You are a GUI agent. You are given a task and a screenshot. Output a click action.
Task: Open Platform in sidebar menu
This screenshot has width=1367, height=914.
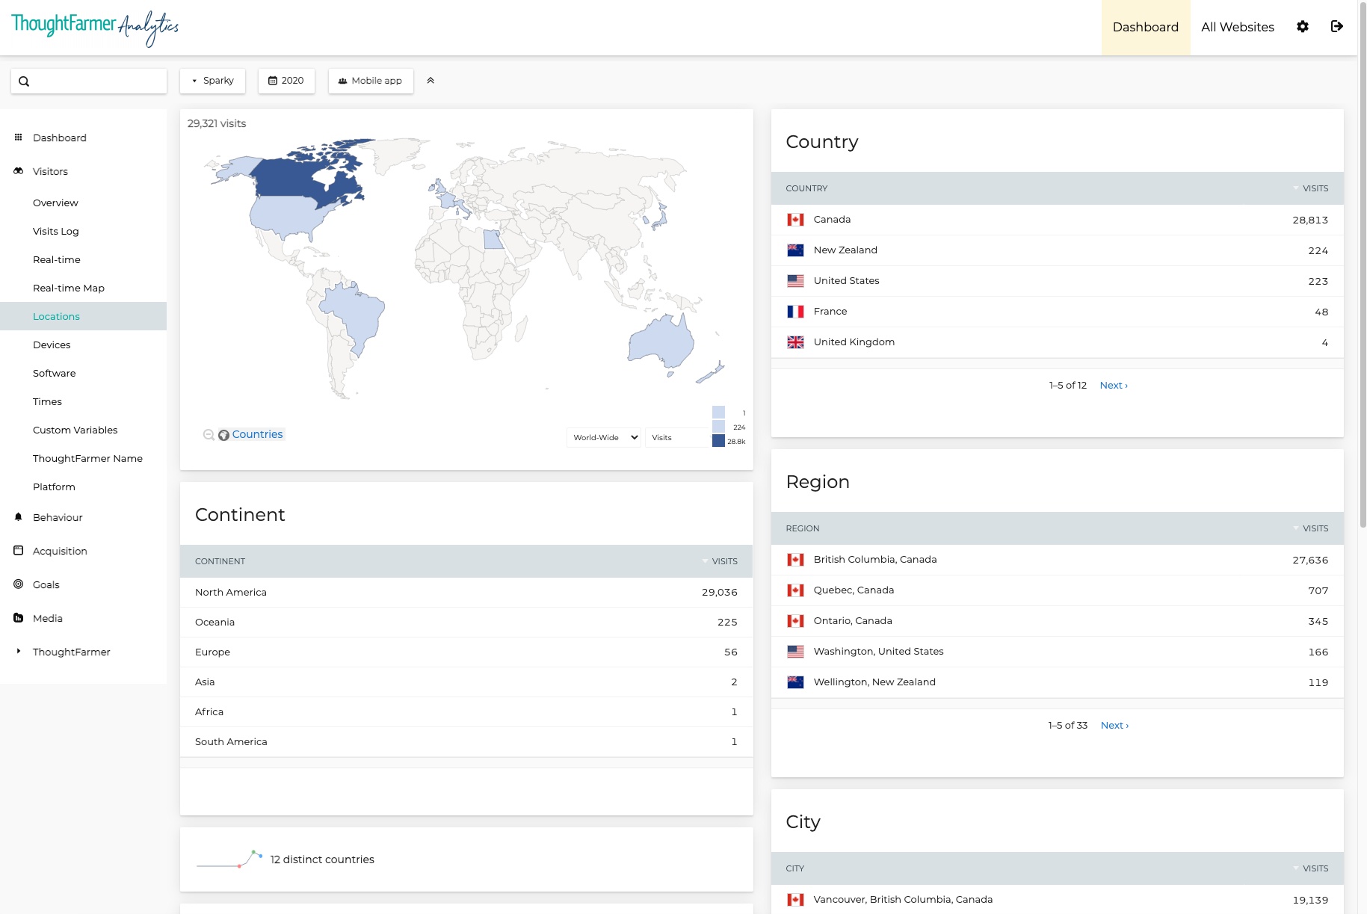pyautogui.click(x=54, y=487)
